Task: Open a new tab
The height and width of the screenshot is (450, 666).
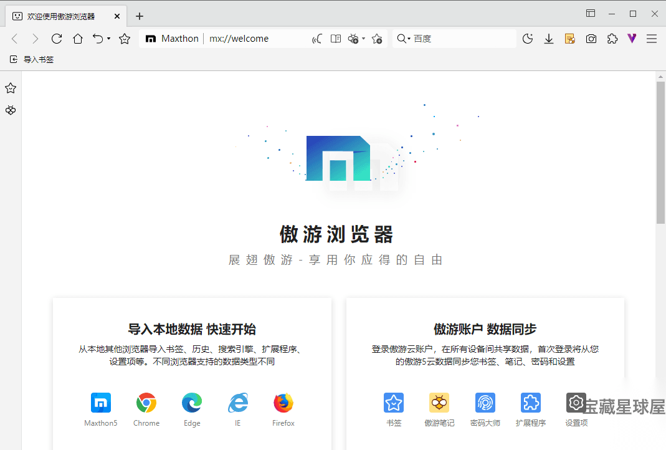Action: click(140, 16)
